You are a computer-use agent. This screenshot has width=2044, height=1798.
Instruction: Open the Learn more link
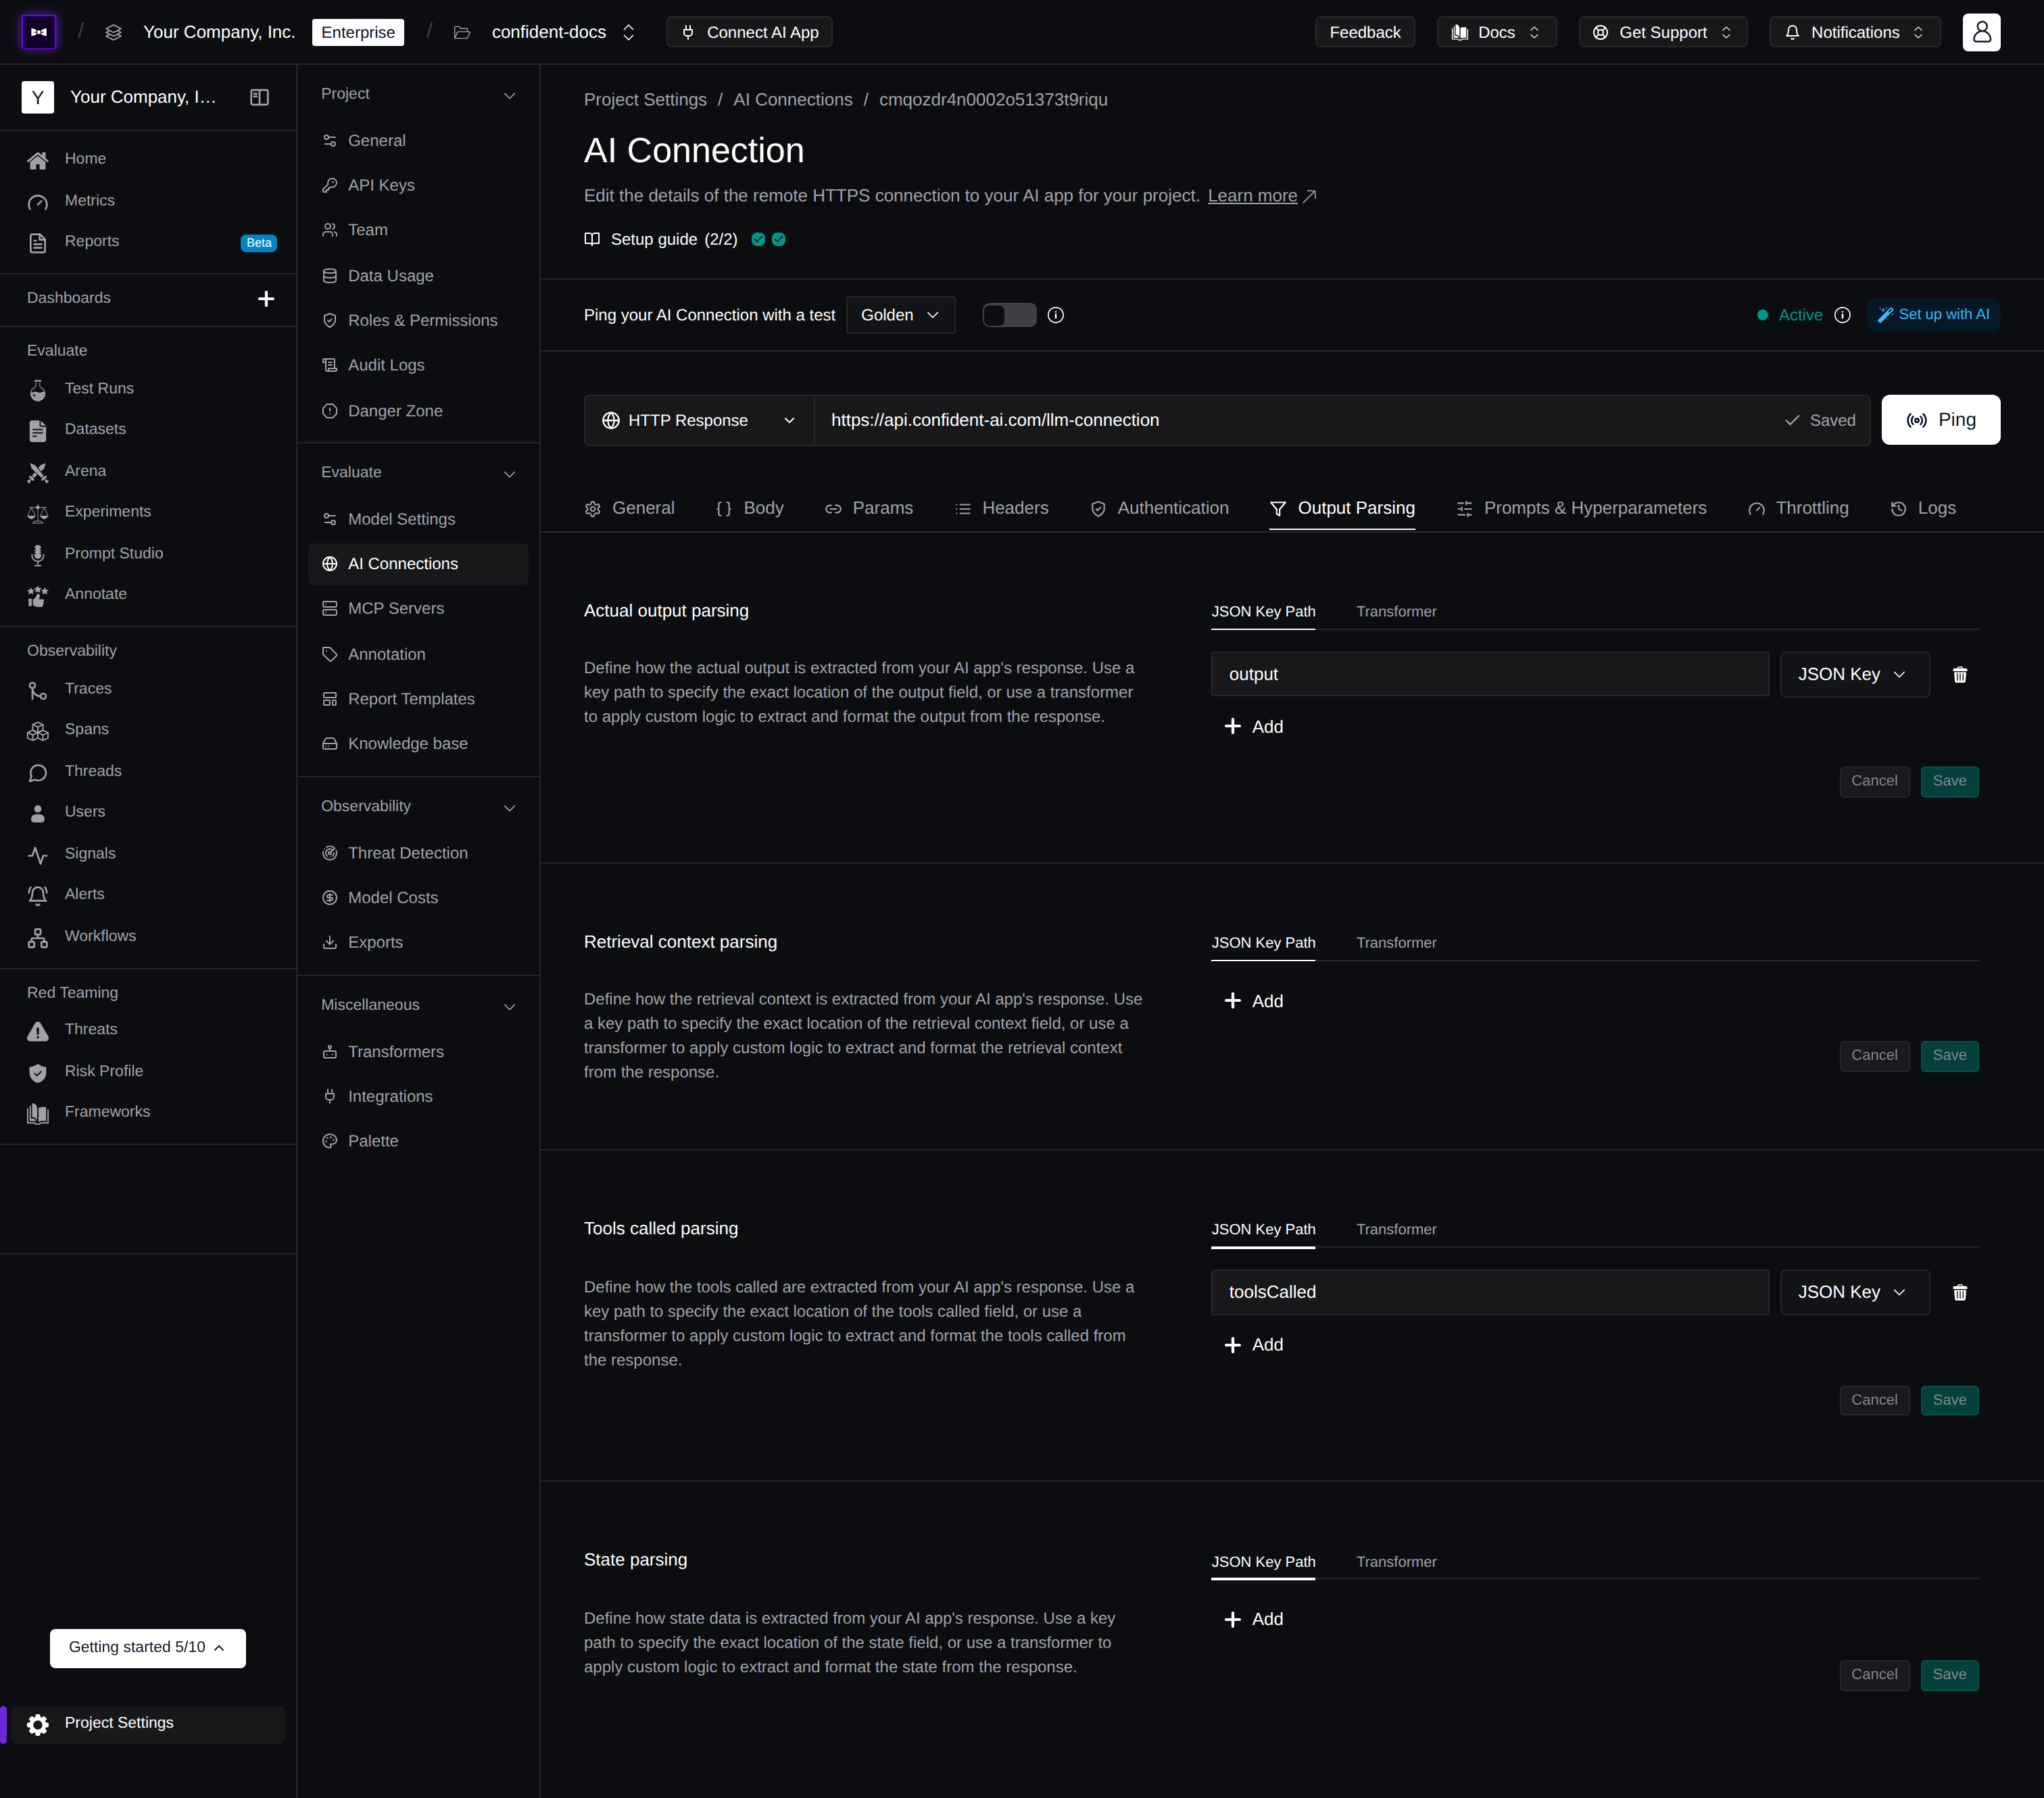pos(1261,196)
